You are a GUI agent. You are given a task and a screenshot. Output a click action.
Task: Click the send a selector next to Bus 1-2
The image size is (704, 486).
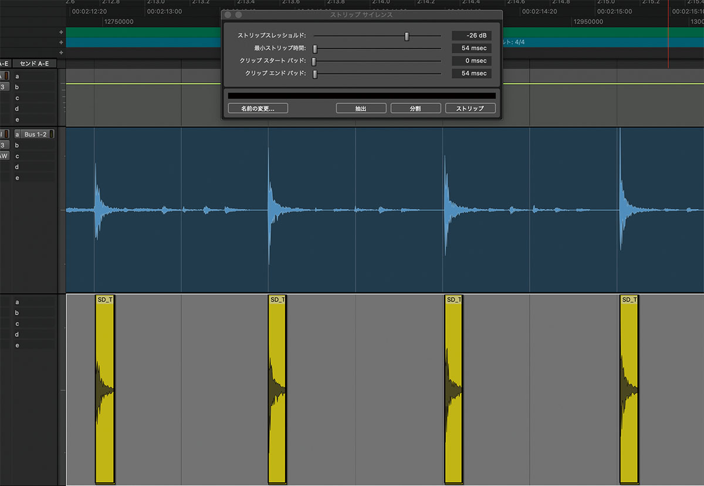pos(18,134)
